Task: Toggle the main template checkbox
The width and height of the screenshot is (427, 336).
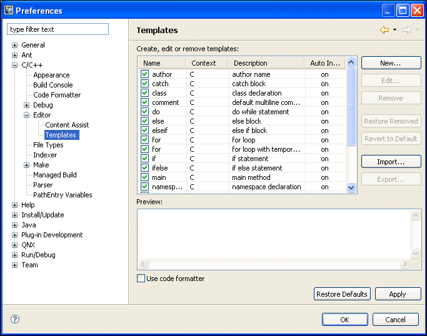Action: click(144, 177)
